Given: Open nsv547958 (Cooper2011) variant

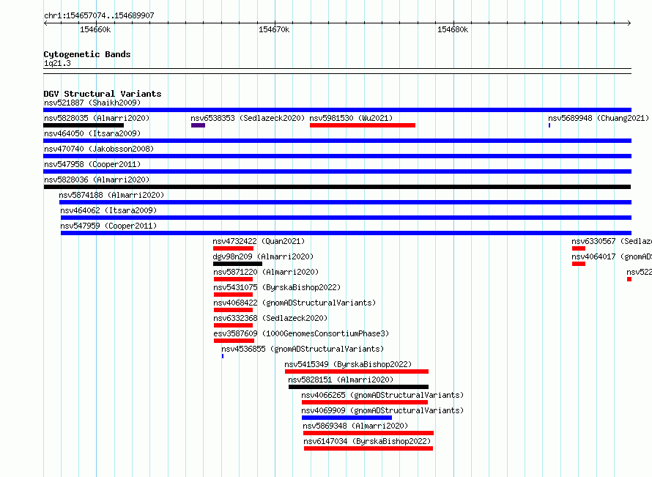Looking at the screenshot, I should tap(92, 164).
